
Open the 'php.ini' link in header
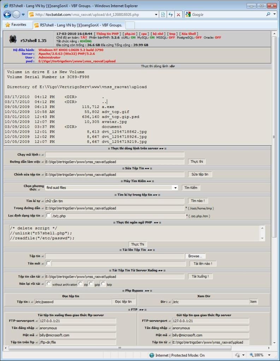(x=127, y=33)
